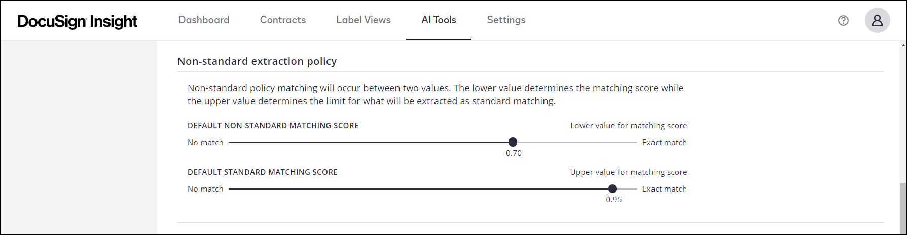Click "Upper value for matching score" text
This screenshot has width=907, height=235.
pyautogui.click(x=628, y=172)
